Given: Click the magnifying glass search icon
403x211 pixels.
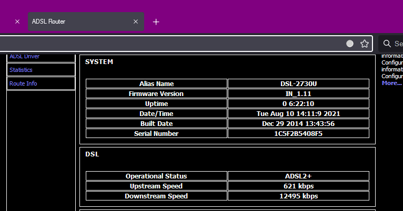Looking at the screenshot, I should click(x=387, y=44).
